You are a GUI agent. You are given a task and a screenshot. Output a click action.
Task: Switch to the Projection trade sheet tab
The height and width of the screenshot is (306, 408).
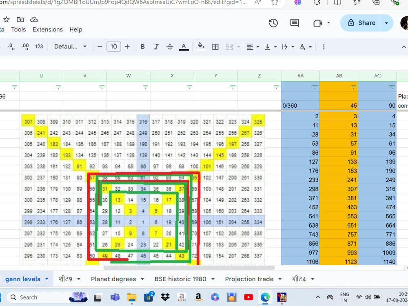point(249,279)
